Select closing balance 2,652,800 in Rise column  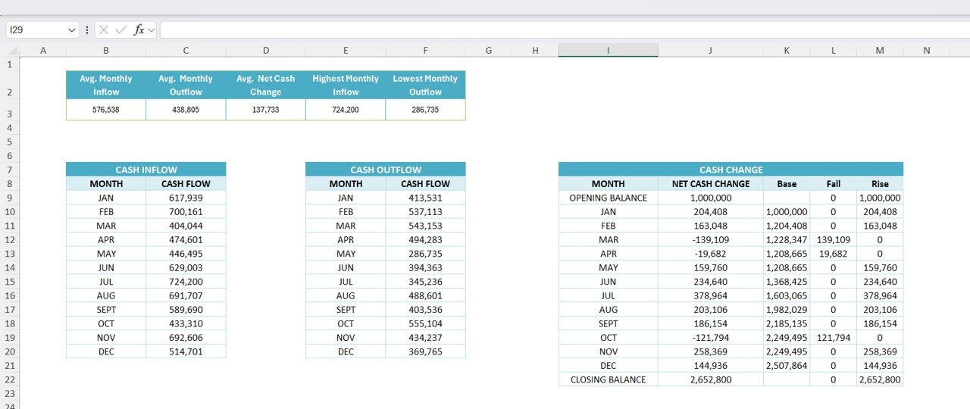(880, 379)
